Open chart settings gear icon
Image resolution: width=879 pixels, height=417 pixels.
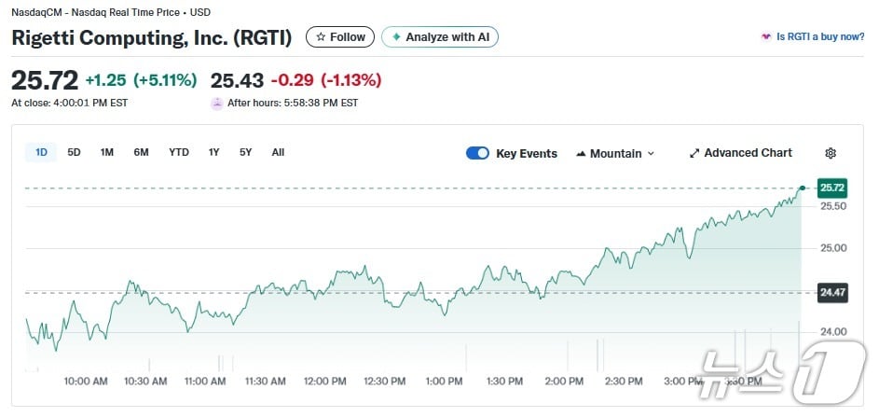pos(831,153)
